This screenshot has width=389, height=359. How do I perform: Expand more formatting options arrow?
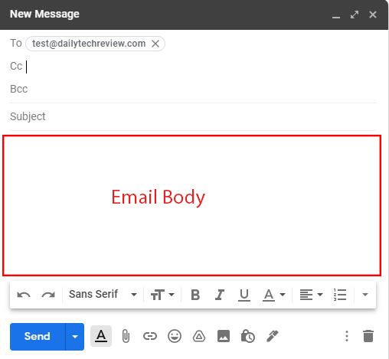tap(365, 295)
